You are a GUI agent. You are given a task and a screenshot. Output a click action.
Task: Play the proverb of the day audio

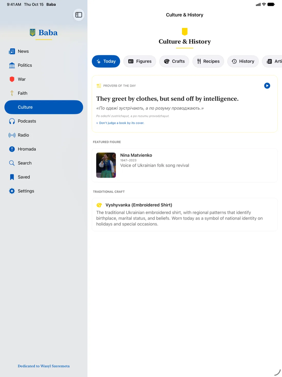267,86
